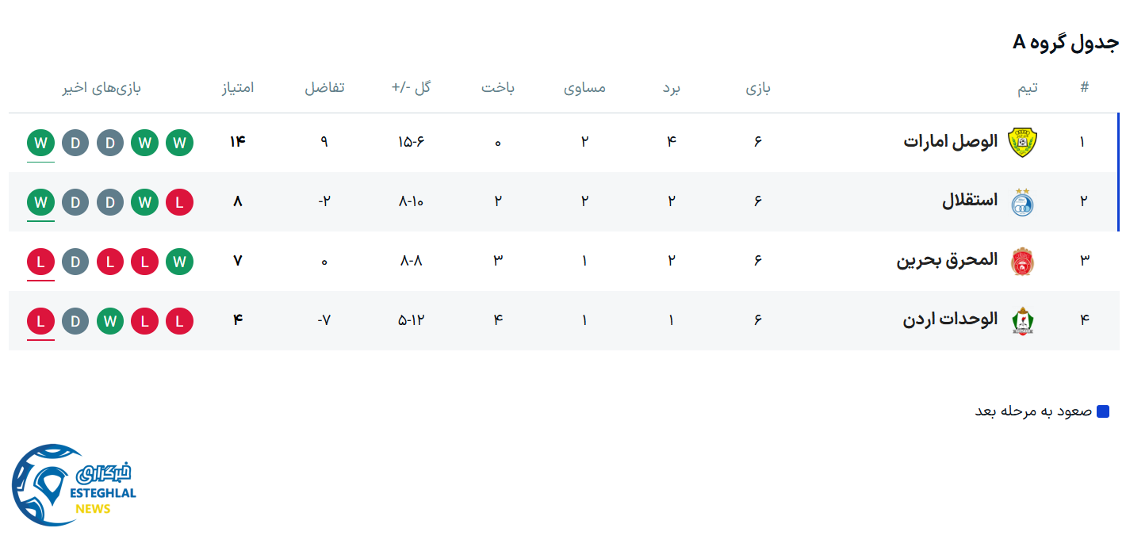Click the جدول گروه A heading
This screenshot has width=1126, height=547.
click(x=1065, y=43)
